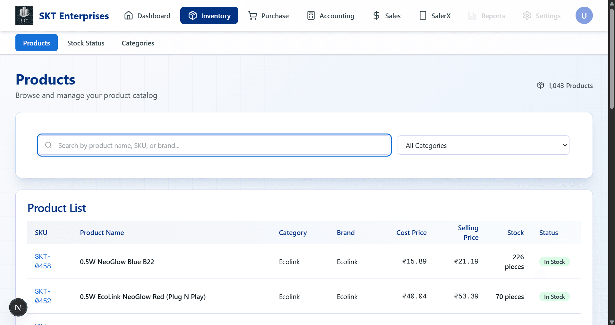Image resolution: width=615 pixels, height=325 pixels.
Task: Click the SKU column header
Action: pyautogui.click(x=41, y=233)
